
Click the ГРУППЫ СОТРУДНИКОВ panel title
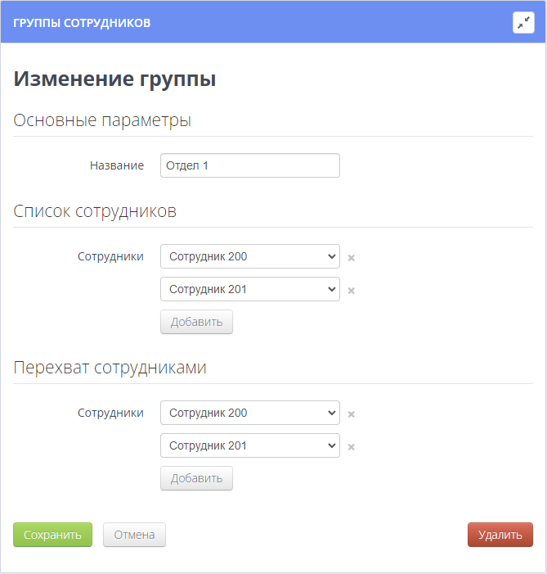82,23
